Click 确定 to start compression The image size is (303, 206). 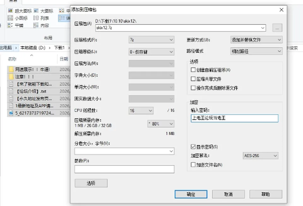pos(191,194)
